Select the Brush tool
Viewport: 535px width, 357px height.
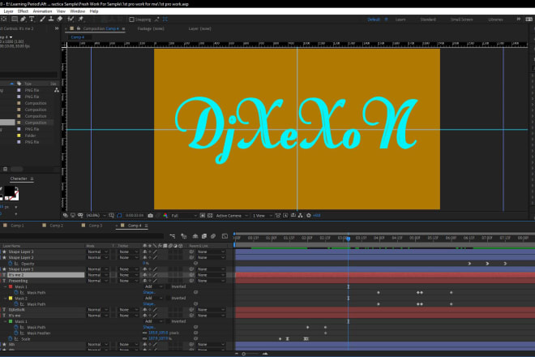42,19
